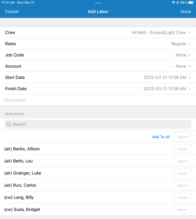The height and width of the screenshot is (219, 196).
Task: Choose an Account from the row
Action: 98,66
